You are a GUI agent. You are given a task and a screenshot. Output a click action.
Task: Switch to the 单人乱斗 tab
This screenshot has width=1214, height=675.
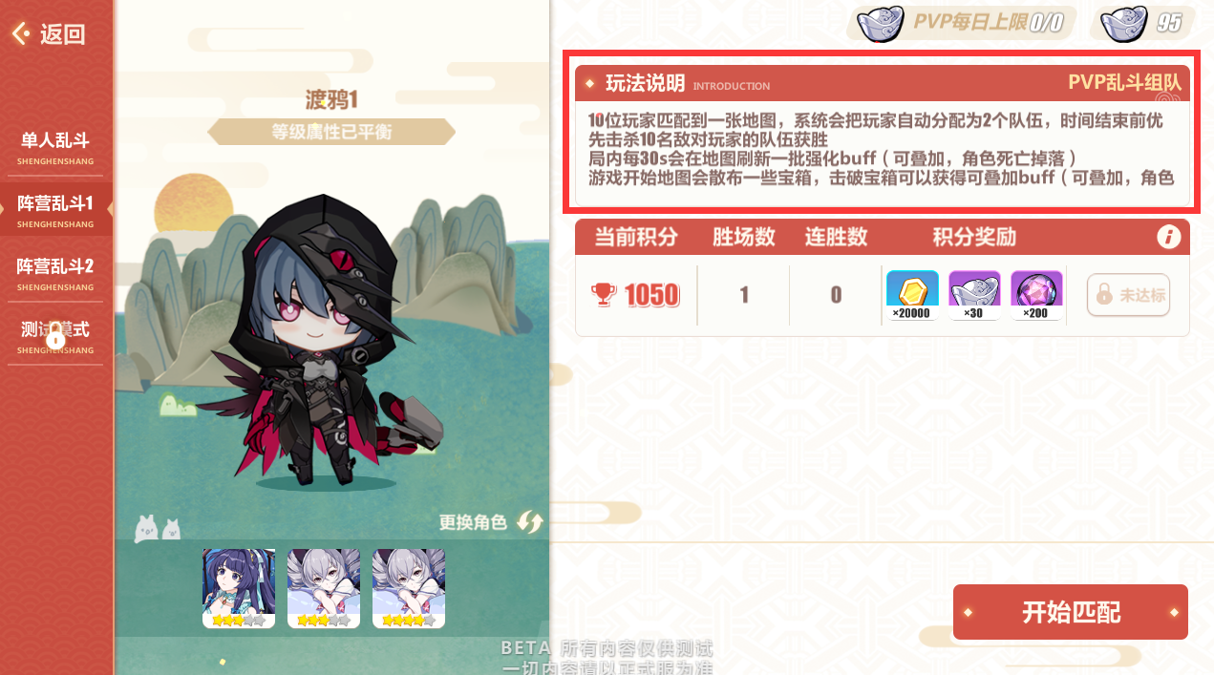(55, 147)
